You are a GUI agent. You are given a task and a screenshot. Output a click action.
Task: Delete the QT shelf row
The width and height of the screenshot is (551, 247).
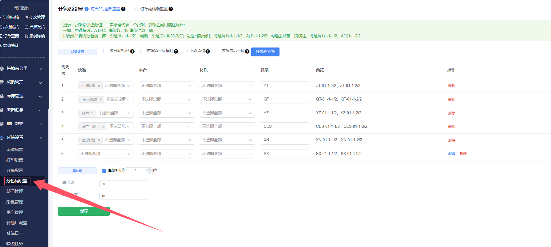click(x=451, y=100)
